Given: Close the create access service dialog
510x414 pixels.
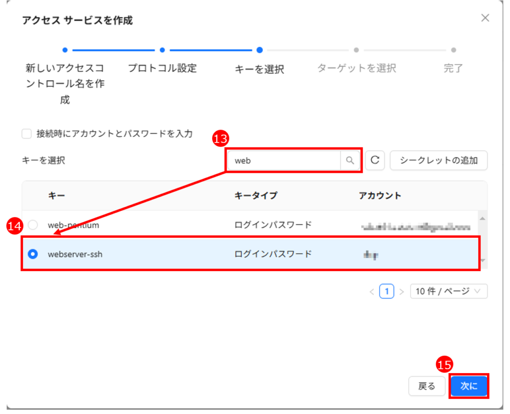Looking at the screenshot, I should pyautogui.click(x=485, y=18).
